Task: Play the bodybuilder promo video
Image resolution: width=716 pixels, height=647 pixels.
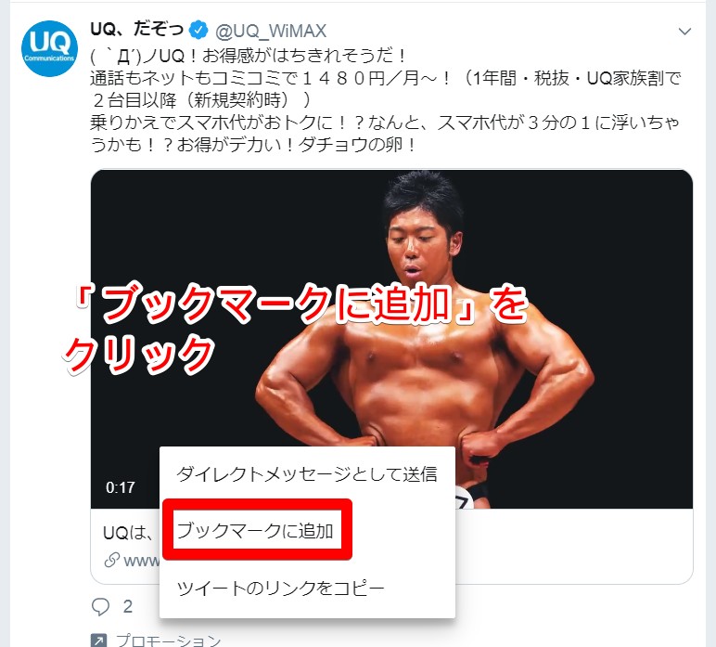Action: (x=391, y=338)
